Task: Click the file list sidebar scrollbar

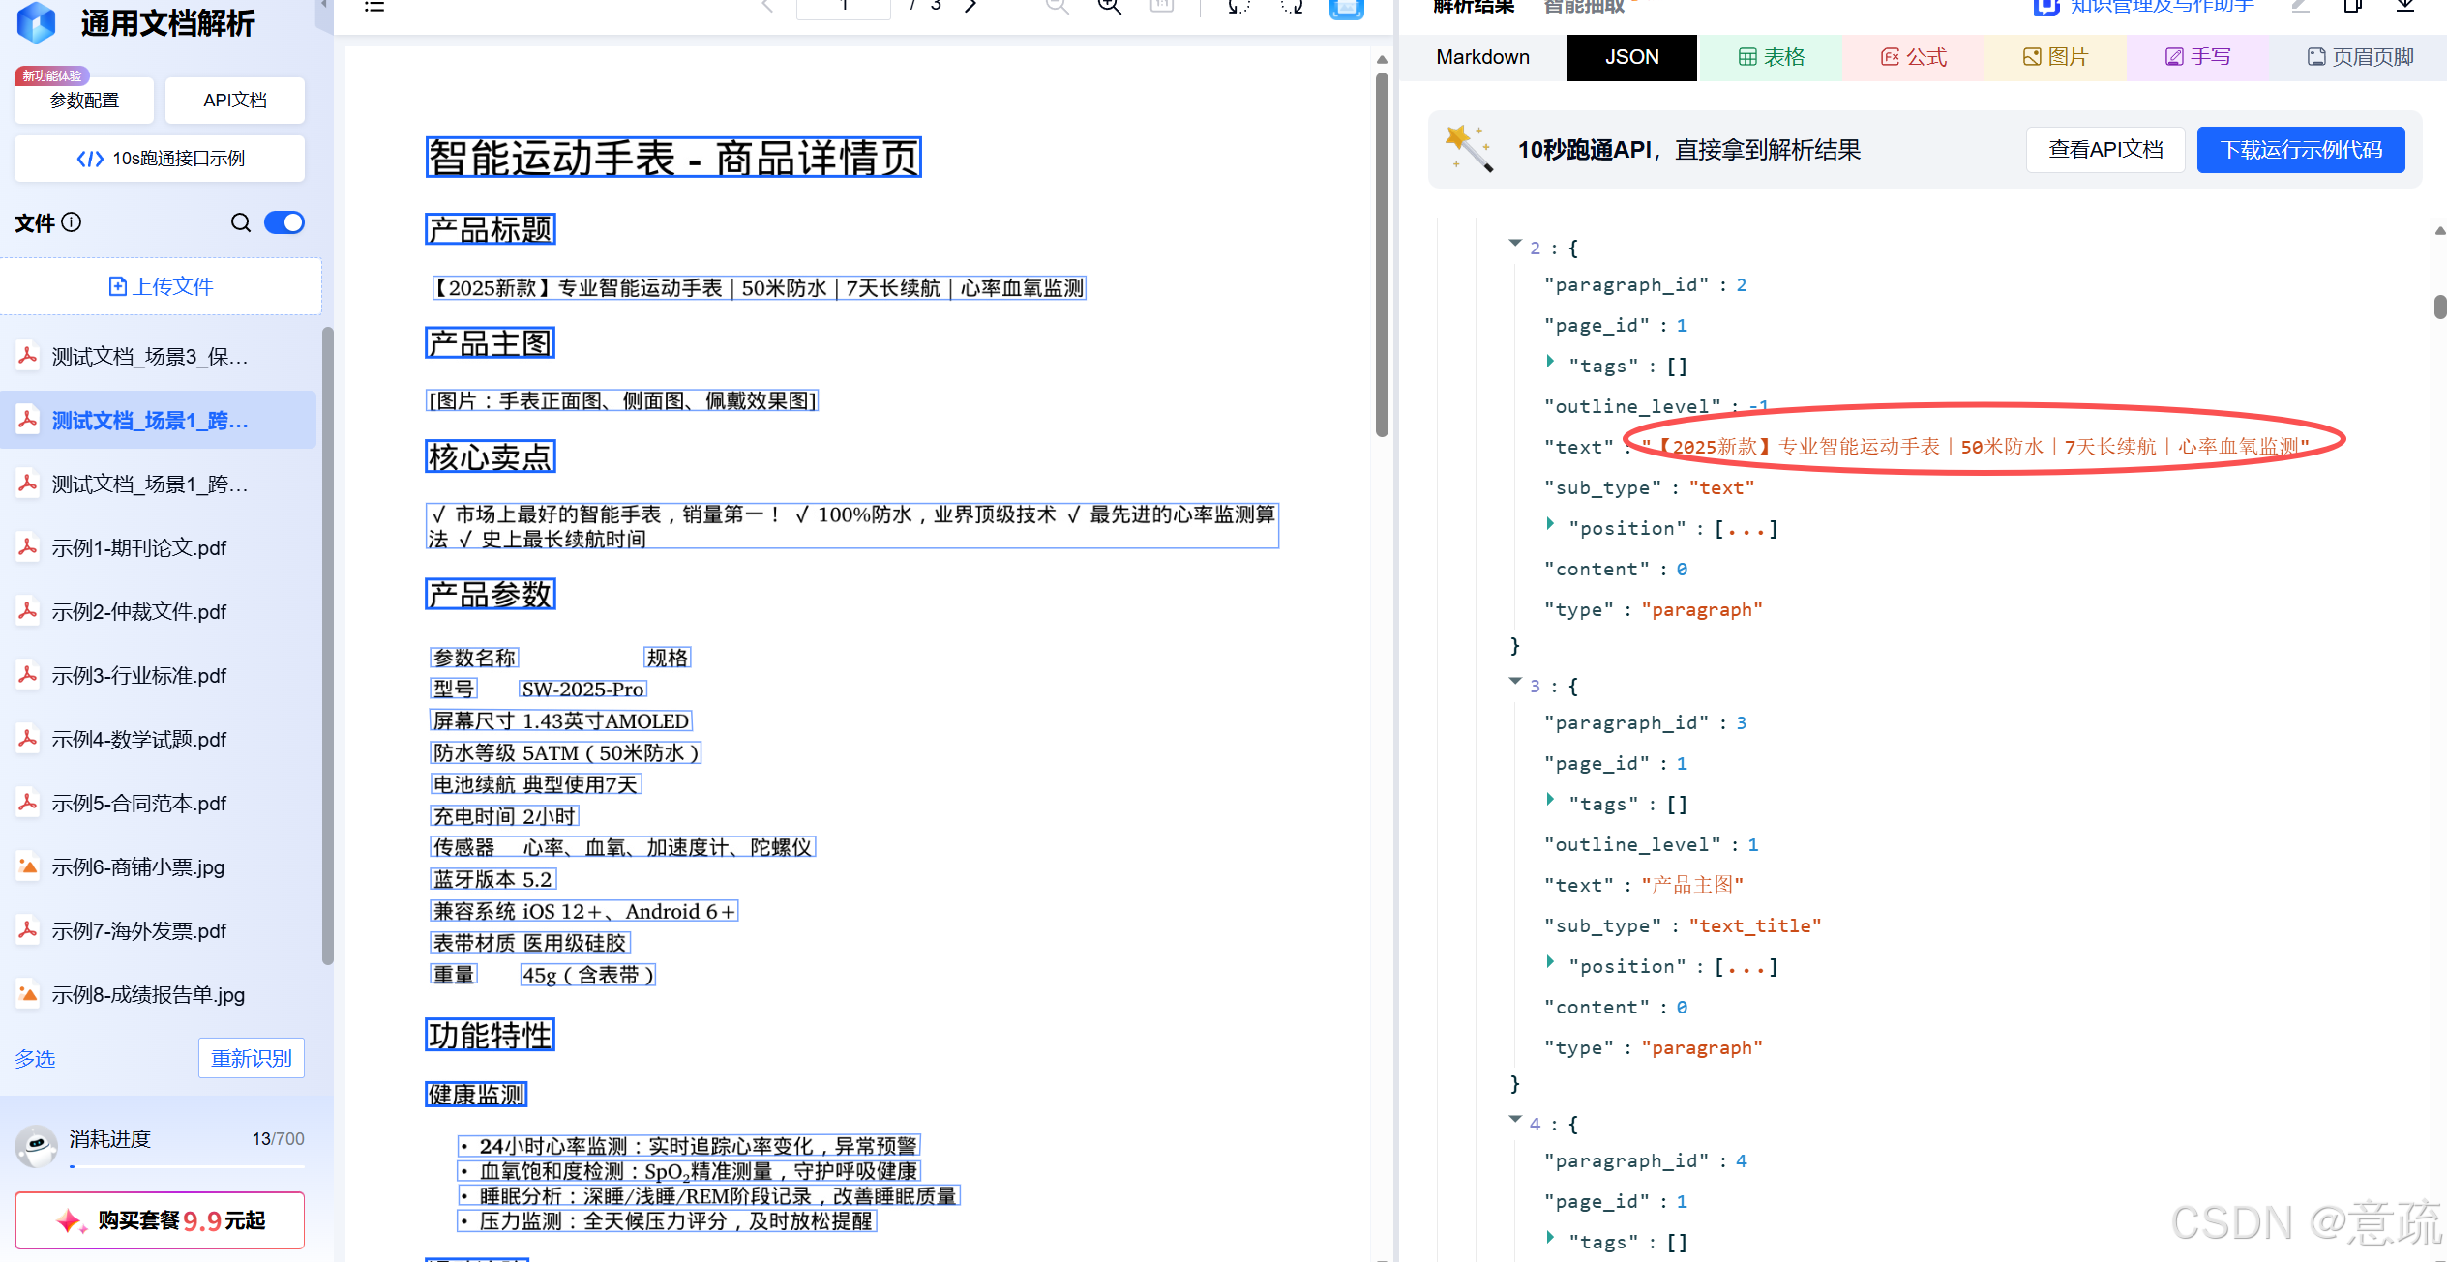Action: 327,646
